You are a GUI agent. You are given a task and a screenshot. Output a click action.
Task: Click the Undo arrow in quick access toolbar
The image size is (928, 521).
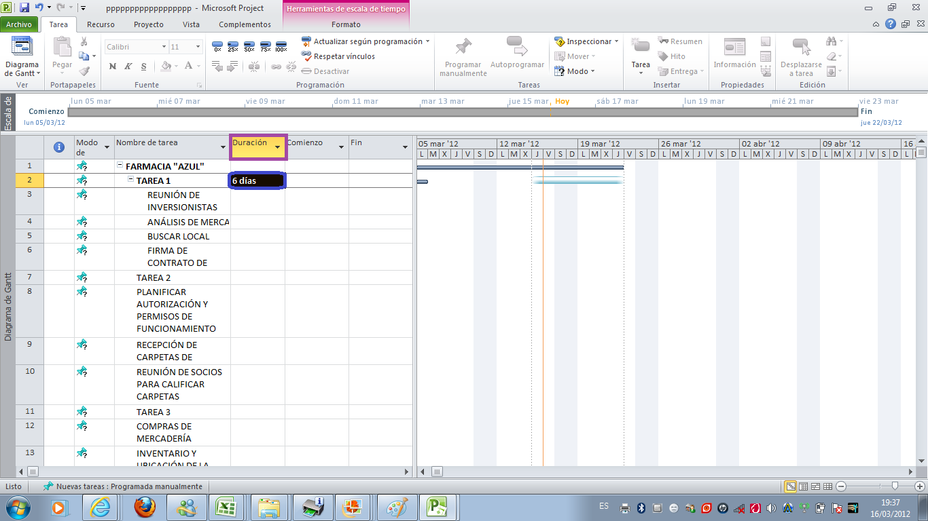pyautogui.click(x=39, y=7)
